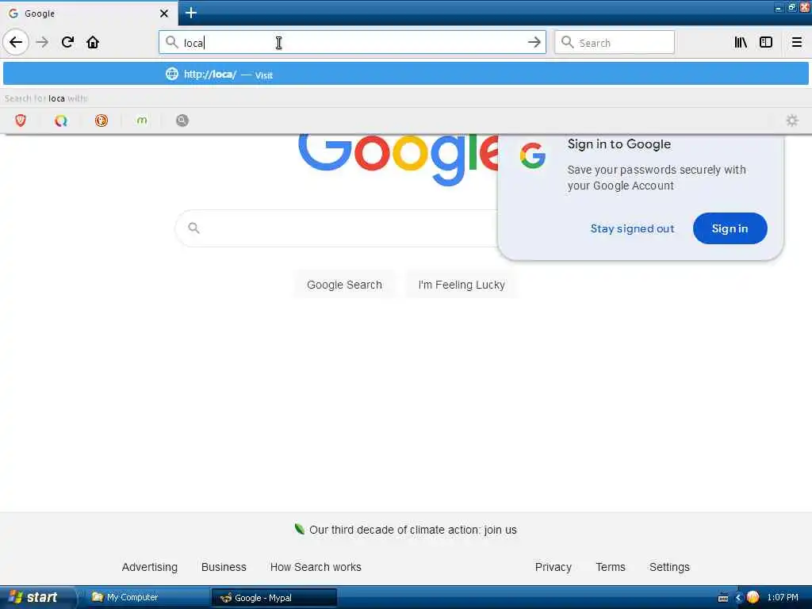Open the Privacy footer link
Viewport: 812px width, 609px height.
[x=553, y=567]
